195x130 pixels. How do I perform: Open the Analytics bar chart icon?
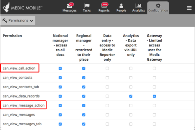tap(138, 6)
